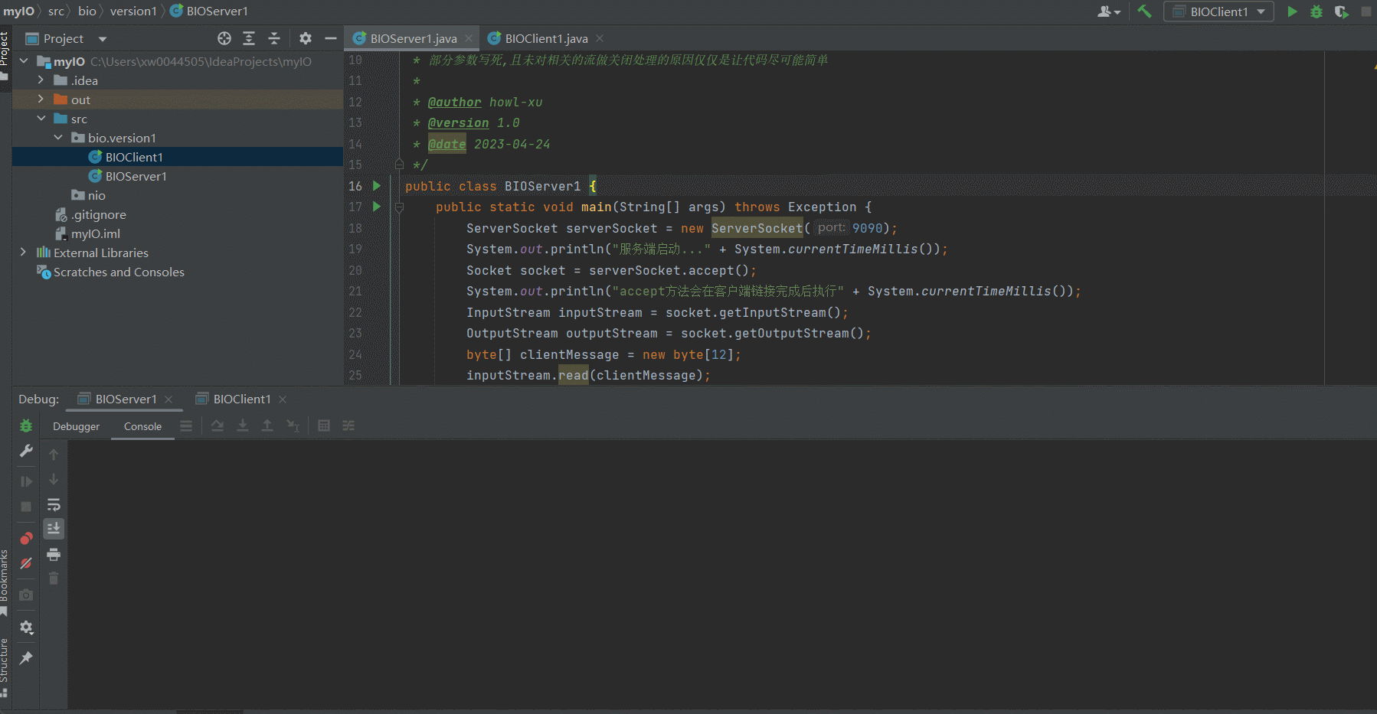Toggle Mute Breakpoints in the debug sidebar
Viewport: 1377px width, 714px height.
pyautogui.click(x=26, y=564)
